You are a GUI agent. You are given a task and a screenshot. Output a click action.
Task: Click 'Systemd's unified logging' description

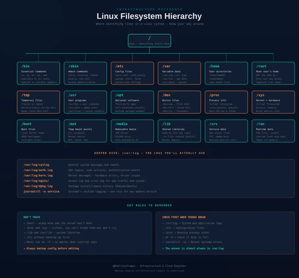(112, 191)
